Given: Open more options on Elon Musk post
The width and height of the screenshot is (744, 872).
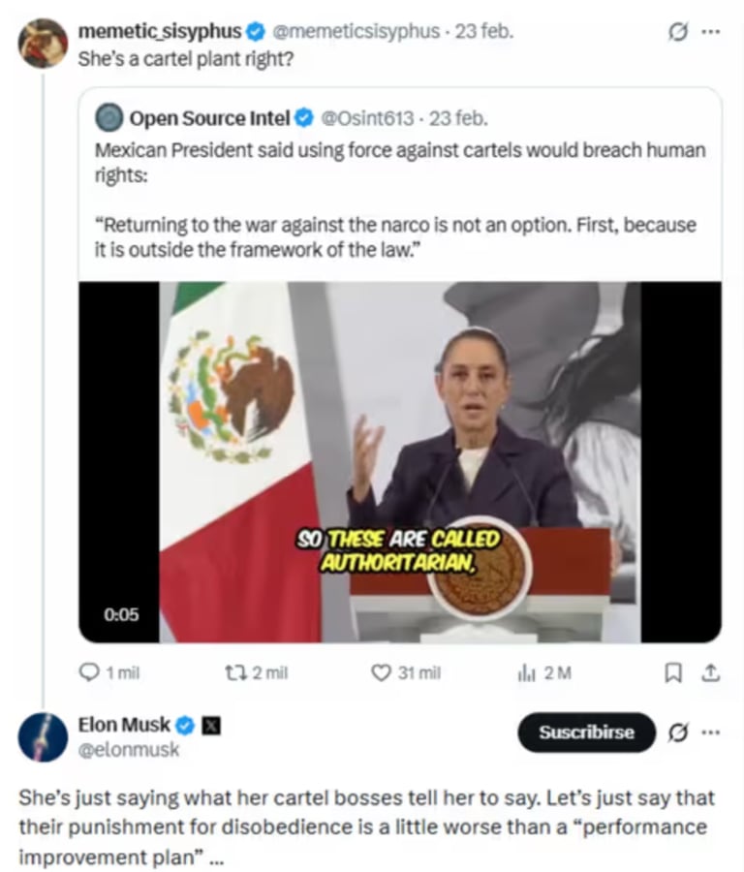Looking at the screenshot, I should 711,732.
